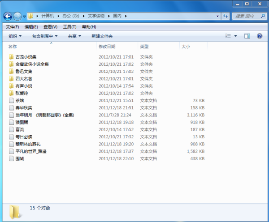This screenshot has height=222, width=269.
Task: Select the 张爱玲 folder icon
Action: pyautogui.click(x=11, y=93)
